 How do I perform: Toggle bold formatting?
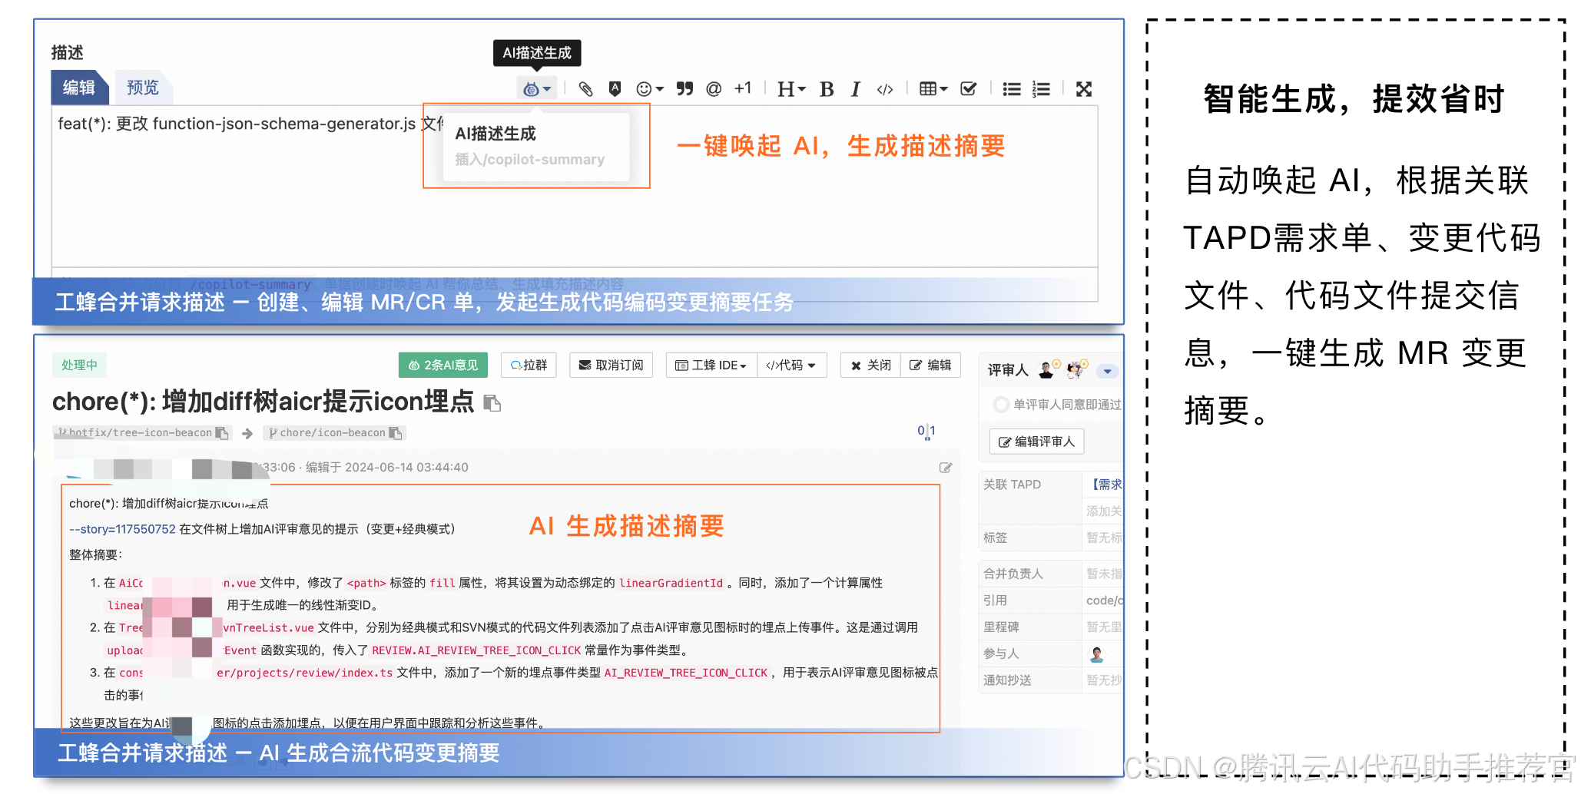click(827, 89)
